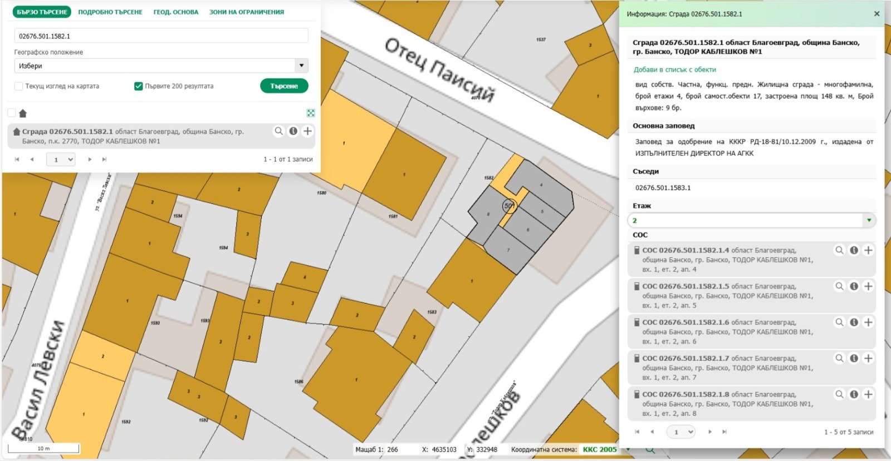Switch to 'ПОДРОБНО ТЪРСЕНЕ' tab

[110, 12]
